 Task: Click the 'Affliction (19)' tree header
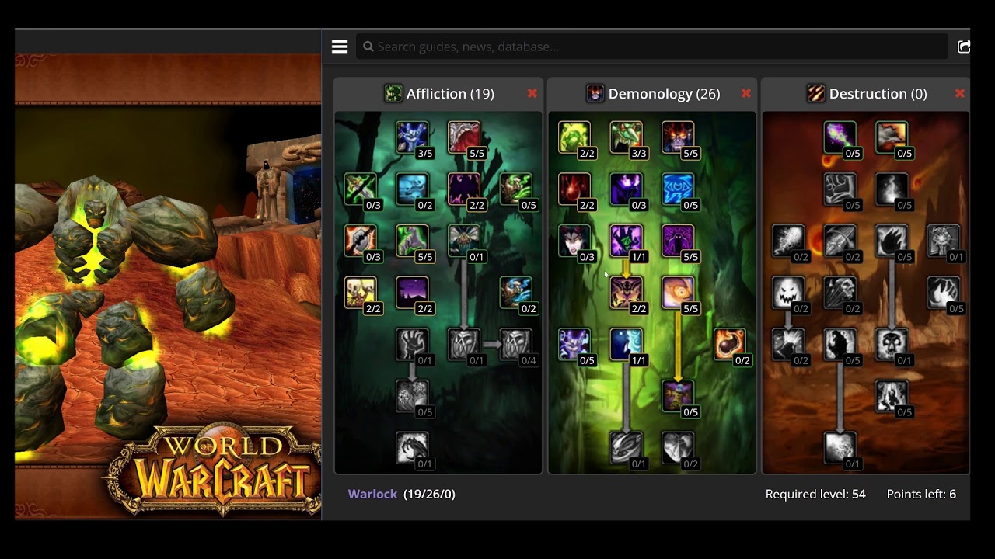pos(439,94)
